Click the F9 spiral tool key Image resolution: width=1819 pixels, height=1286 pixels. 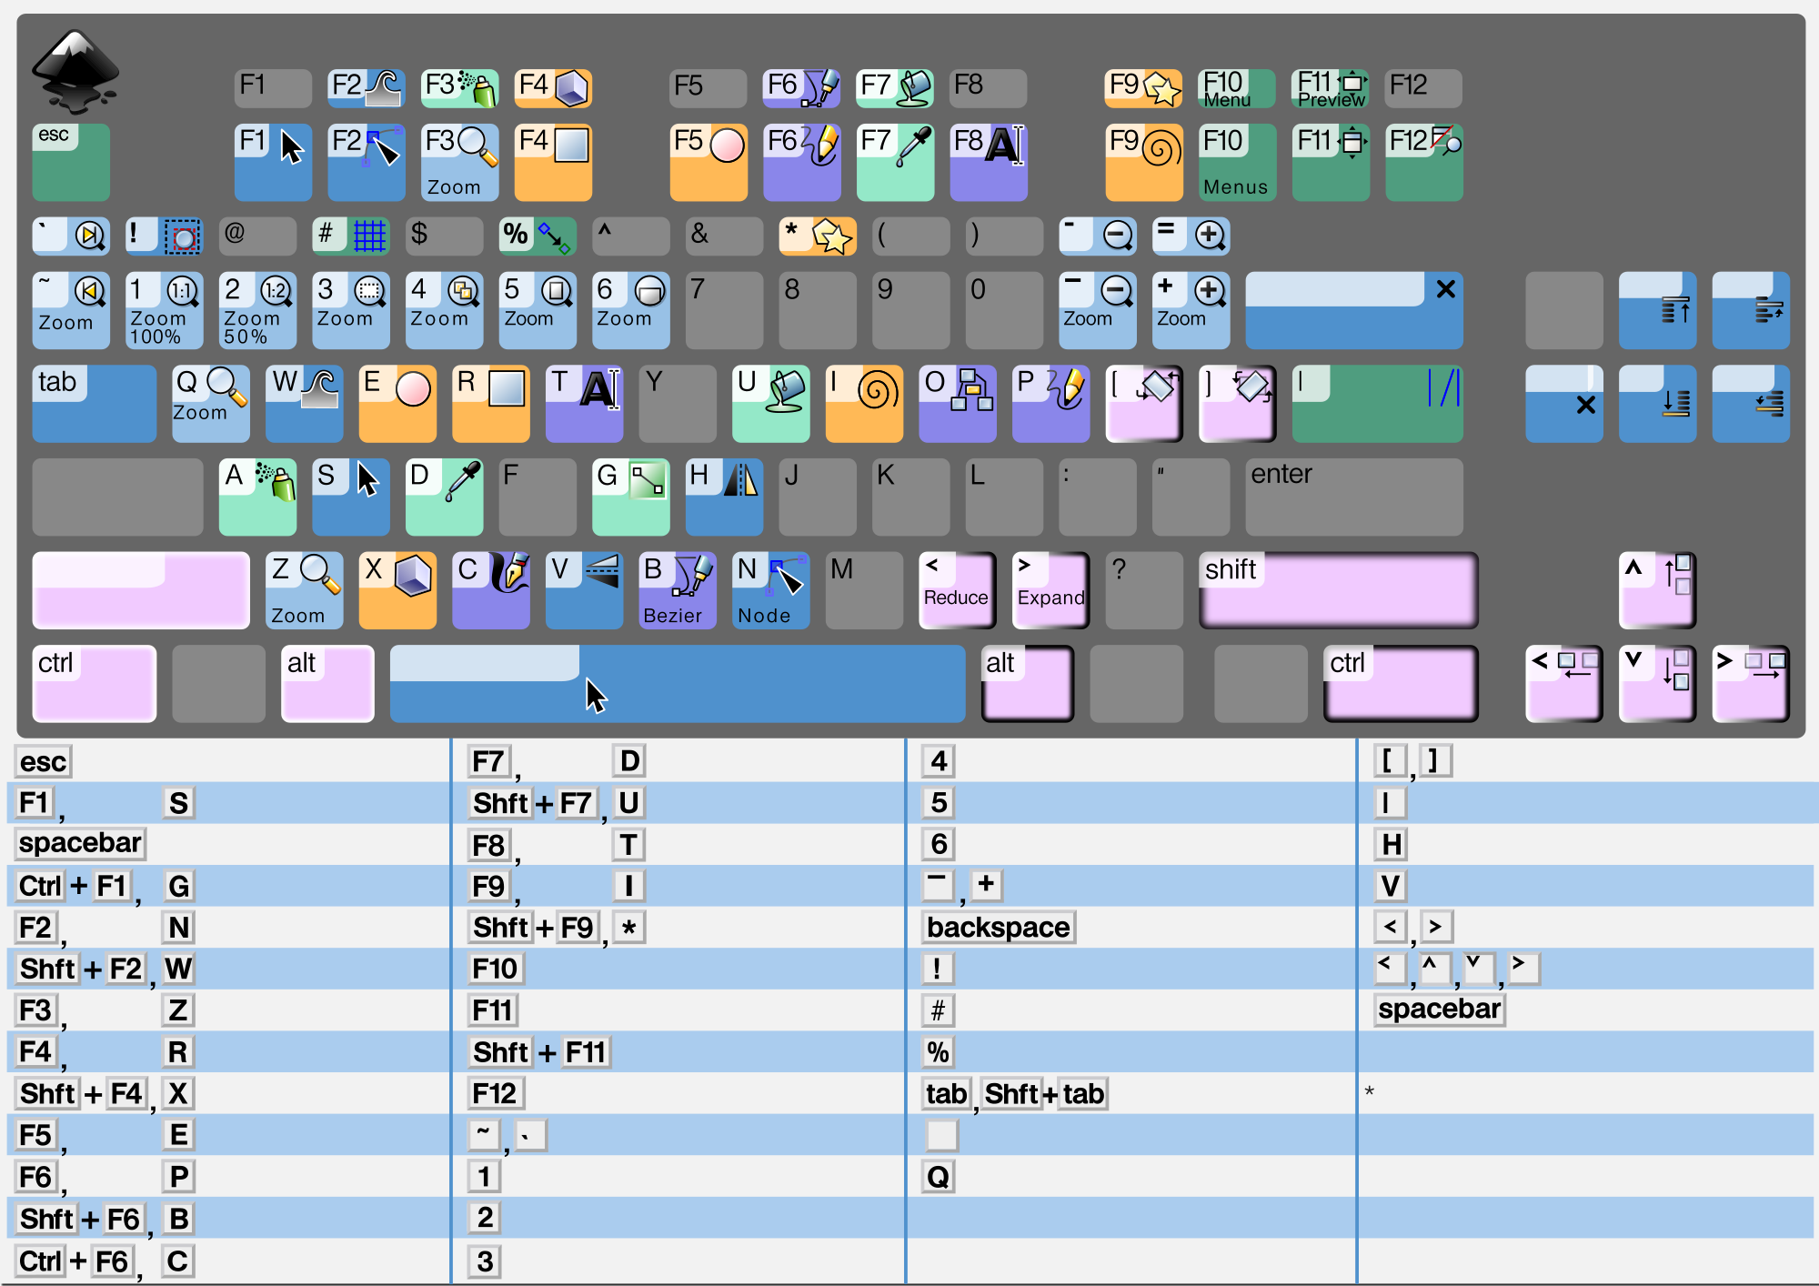click(1143, 162)
